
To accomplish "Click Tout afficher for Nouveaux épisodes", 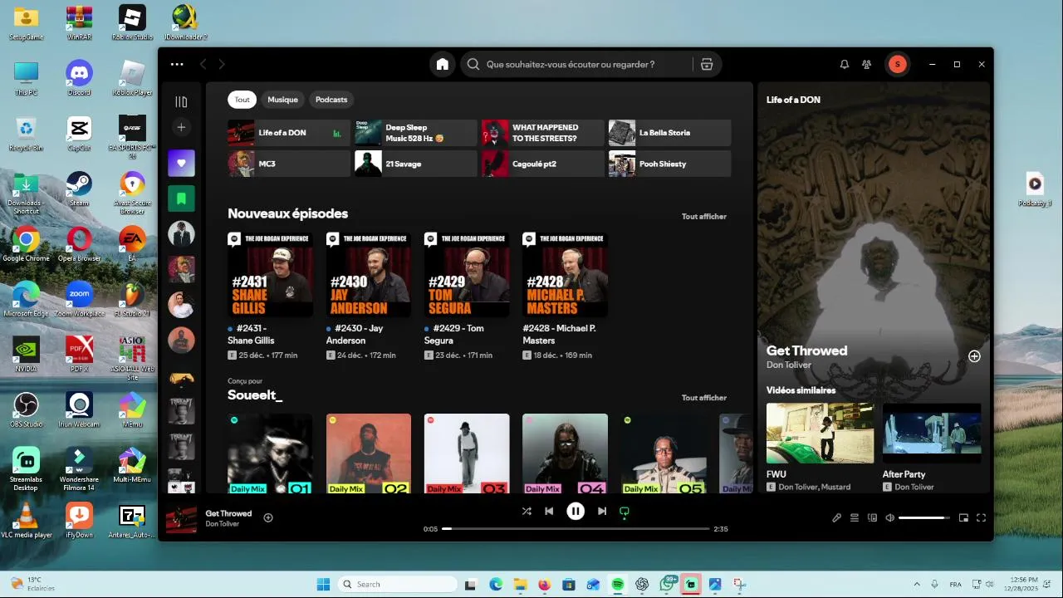I will [704, 217].
